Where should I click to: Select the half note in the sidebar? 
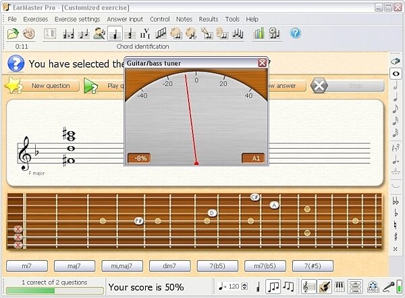click(396, 85)
